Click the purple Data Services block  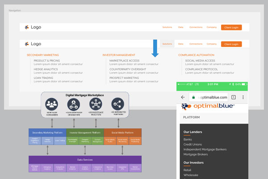click(85, 159)
